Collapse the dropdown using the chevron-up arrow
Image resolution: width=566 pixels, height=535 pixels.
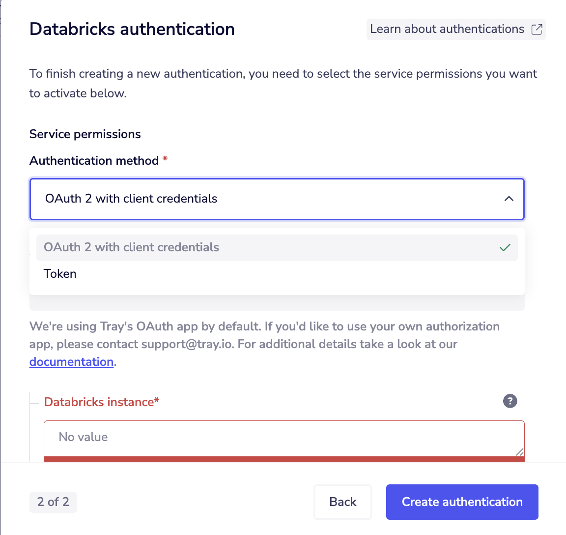509,199
